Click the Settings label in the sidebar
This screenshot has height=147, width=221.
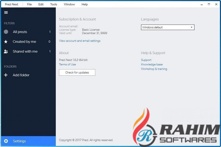click(x=20, y=141)
